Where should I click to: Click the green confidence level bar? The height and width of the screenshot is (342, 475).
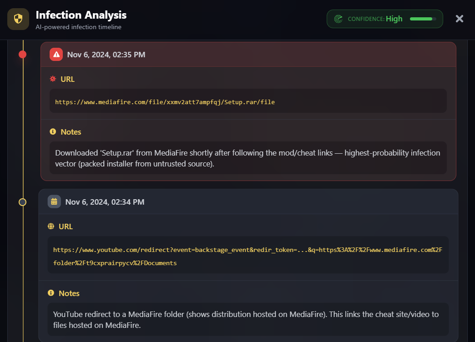coord(422,19)
